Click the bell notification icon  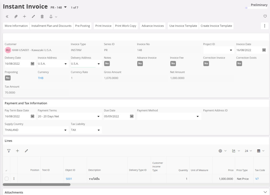(51, 17)
